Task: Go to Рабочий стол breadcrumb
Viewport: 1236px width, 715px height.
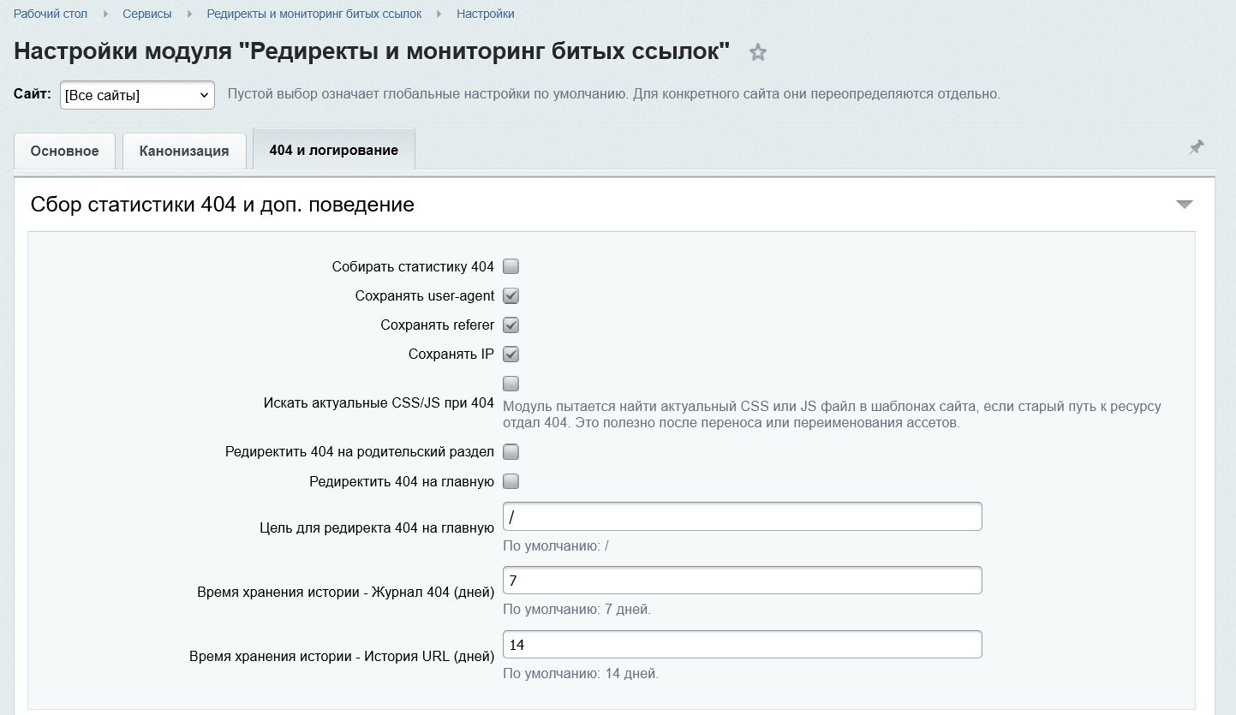Action: pos(51,14)
